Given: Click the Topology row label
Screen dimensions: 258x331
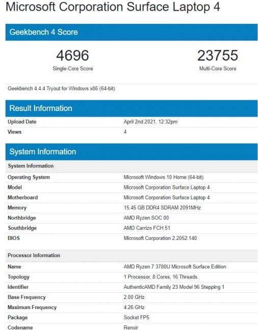Looking at the screenshot, I should coord(18,277).
